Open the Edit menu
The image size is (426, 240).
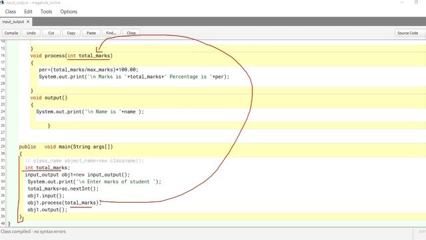(x=28, y=12)
